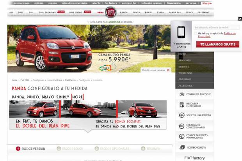Open fiat factory menu item
The width and height of the screenshot is (242, 161).
[111, 3]
